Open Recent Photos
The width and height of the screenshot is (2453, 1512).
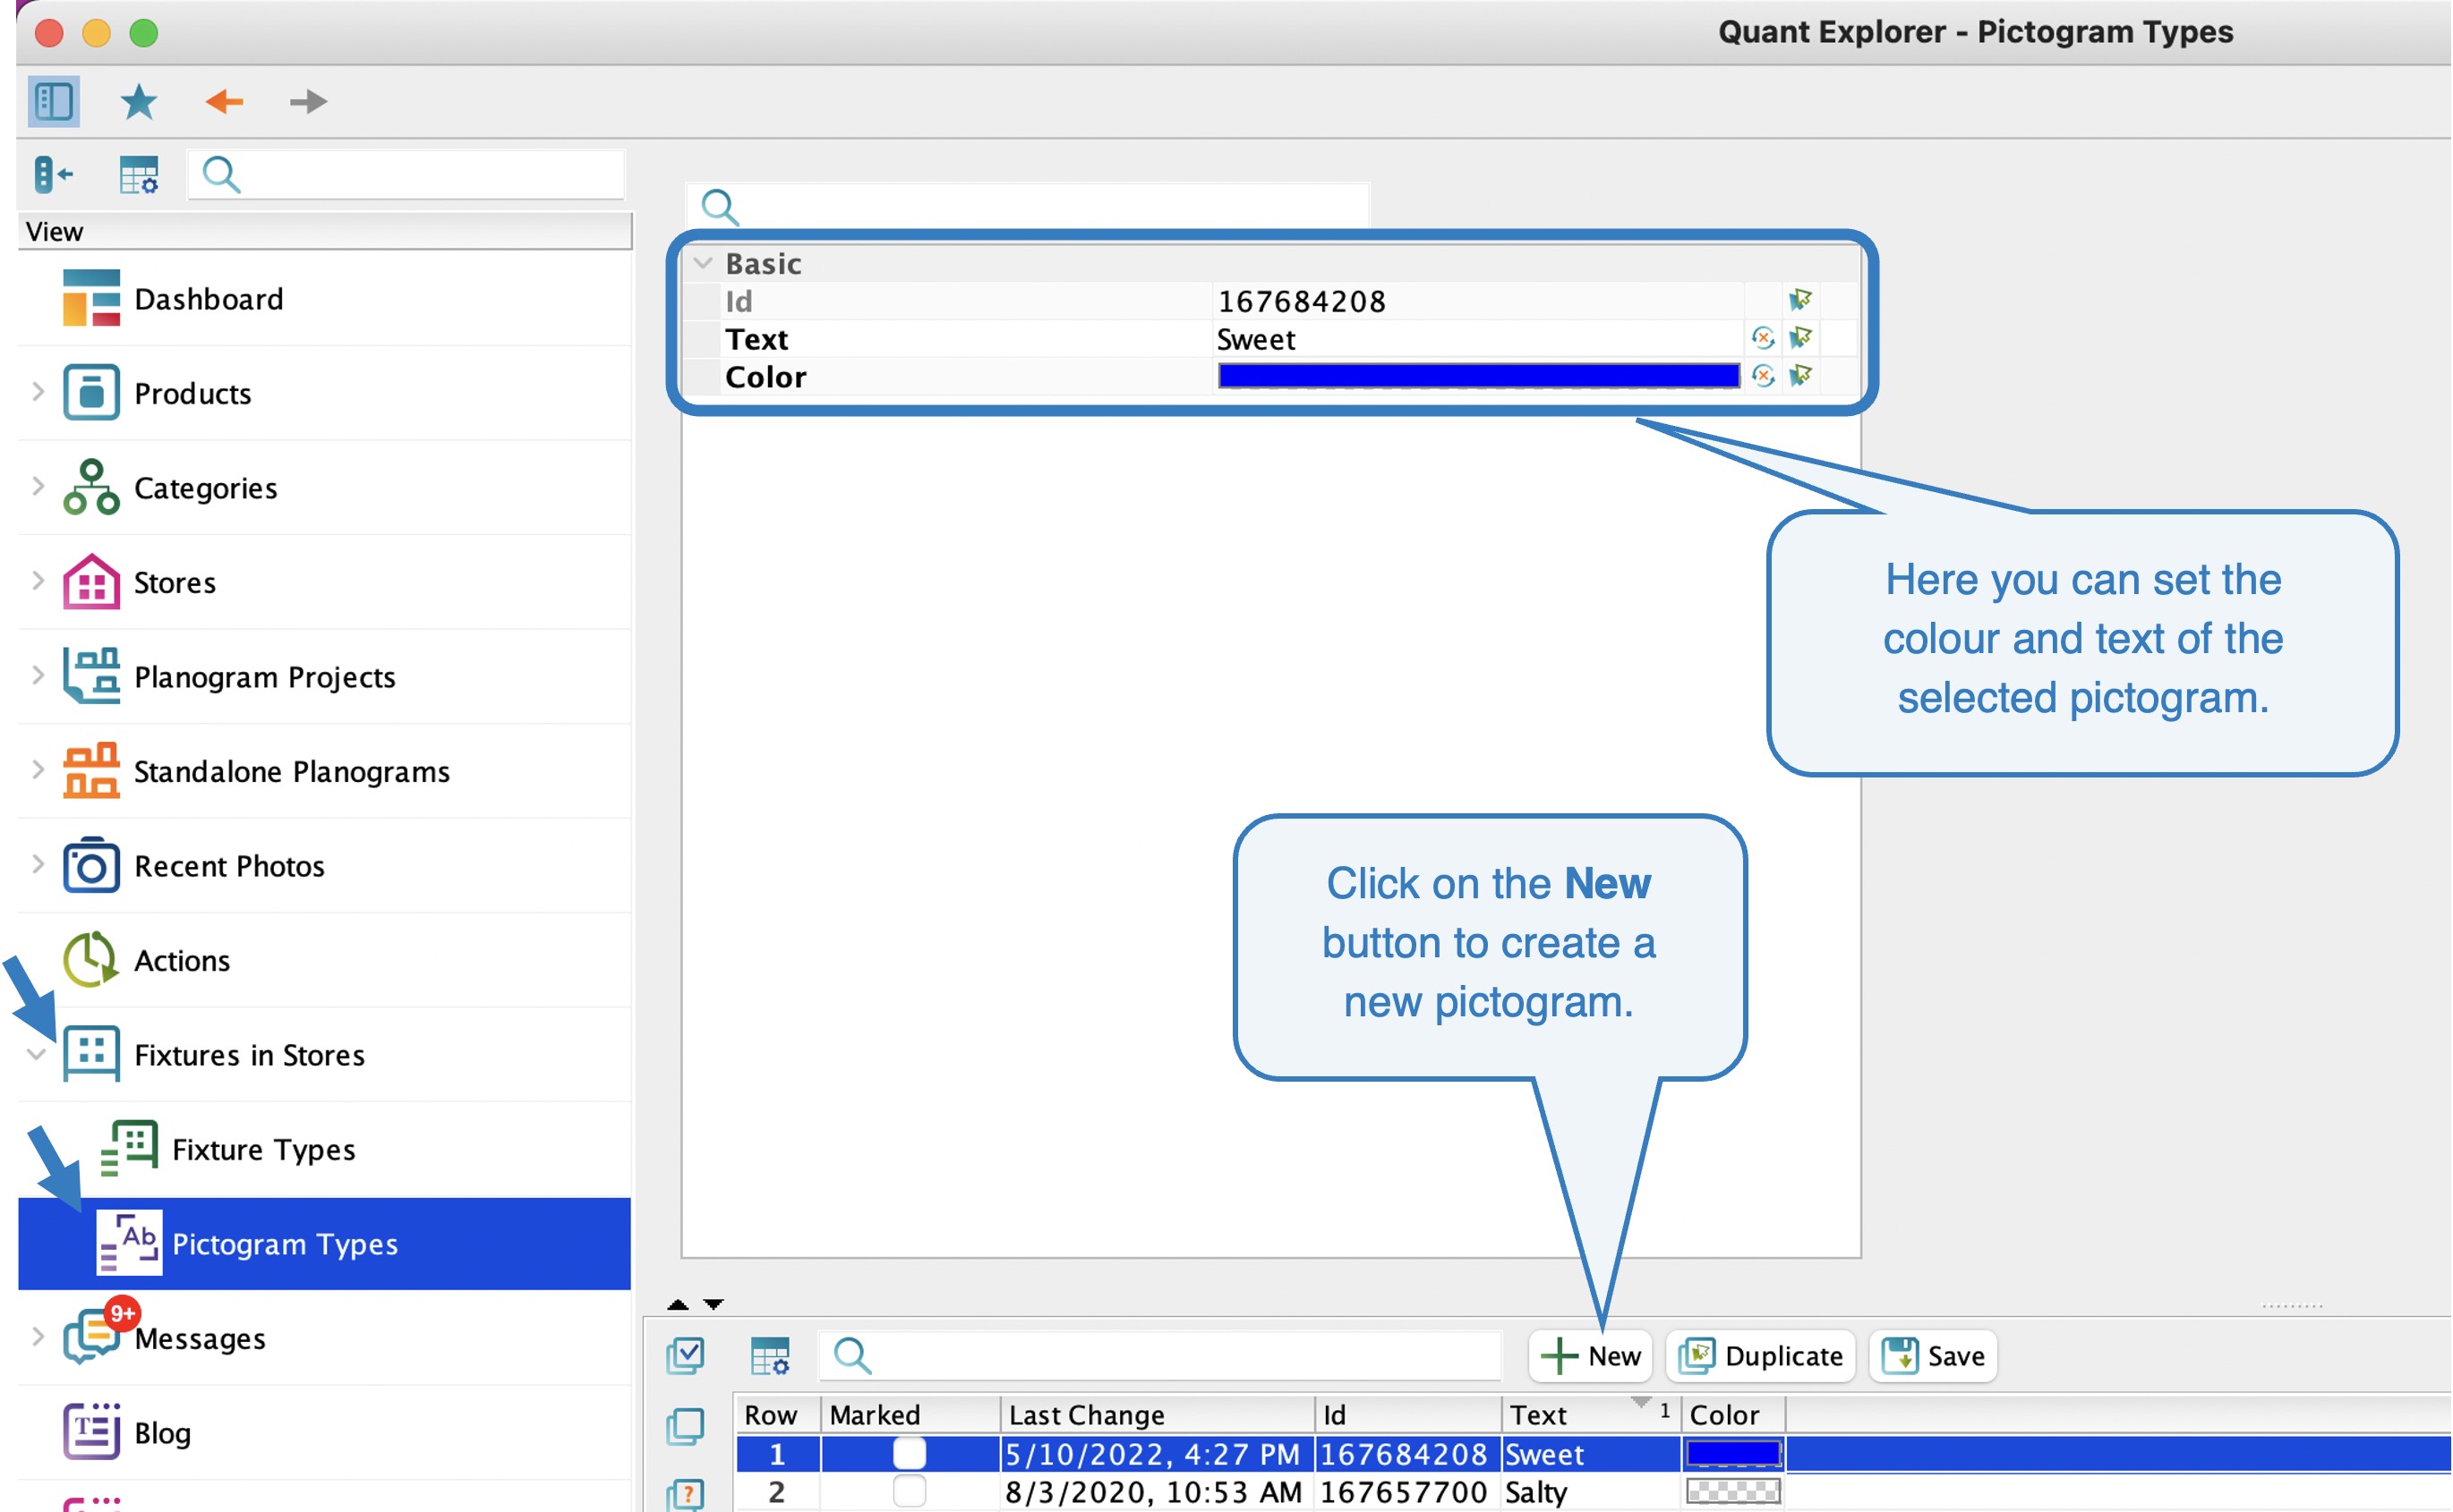(324, 866)
